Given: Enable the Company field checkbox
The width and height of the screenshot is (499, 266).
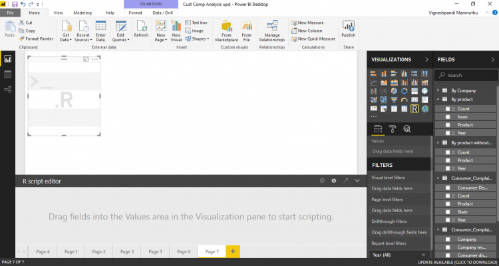Looking at the screenshot, I should tap(448, 238).
